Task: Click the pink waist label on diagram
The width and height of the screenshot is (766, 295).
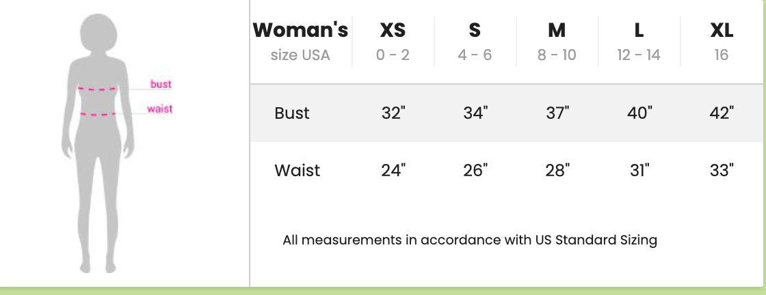Action: (x=159, y=109)
